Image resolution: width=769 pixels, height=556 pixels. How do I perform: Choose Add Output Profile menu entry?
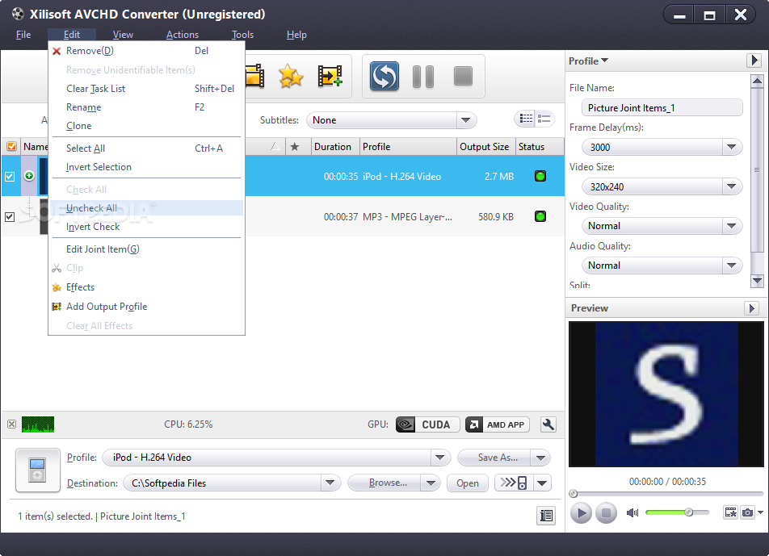click(147, 307)
